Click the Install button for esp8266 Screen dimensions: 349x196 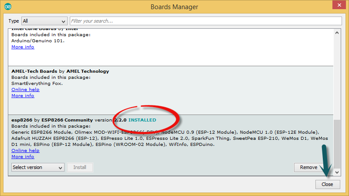[x=80, y=167]
